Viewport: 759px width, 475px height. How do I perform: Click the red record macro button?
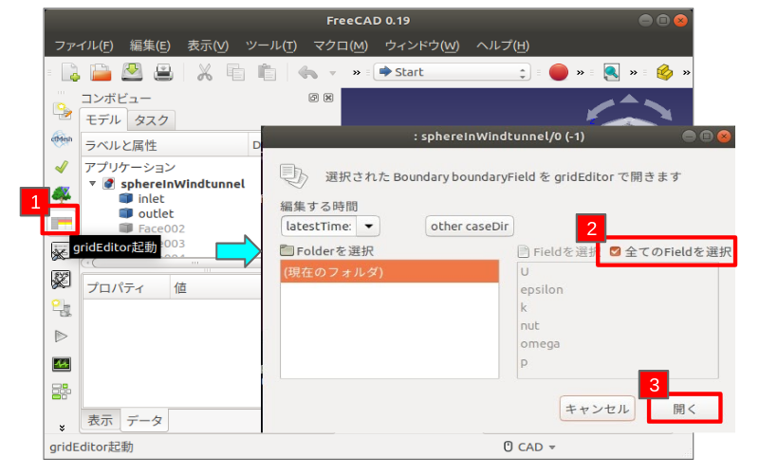click(558, 72)
